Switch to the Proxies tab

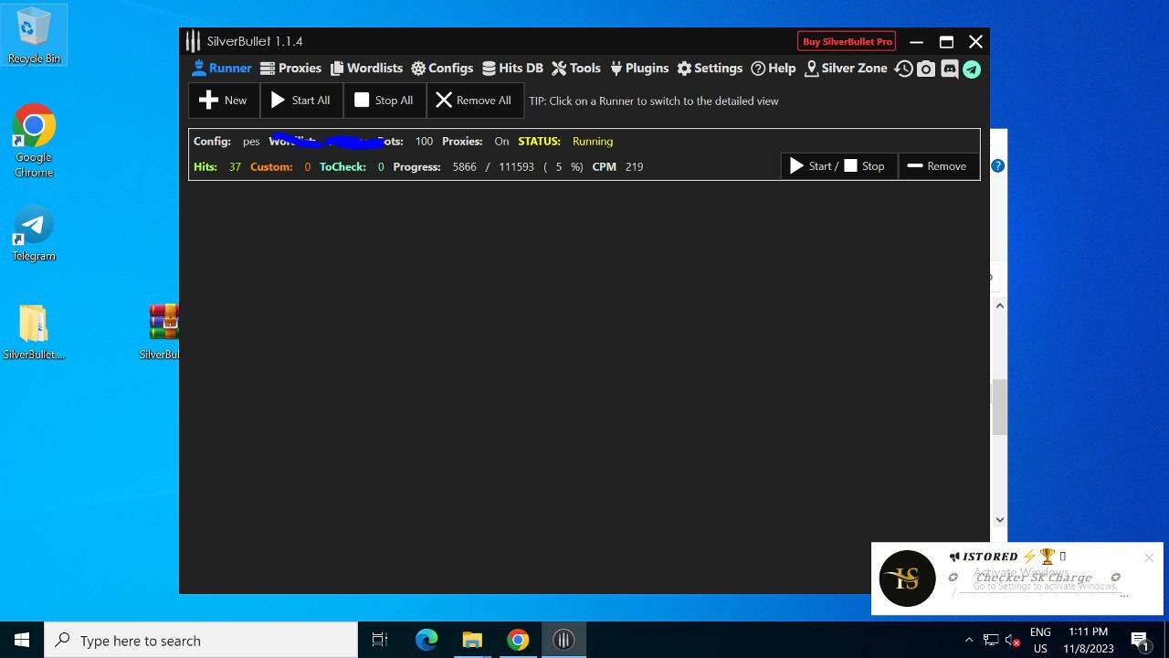coord(290,69)
